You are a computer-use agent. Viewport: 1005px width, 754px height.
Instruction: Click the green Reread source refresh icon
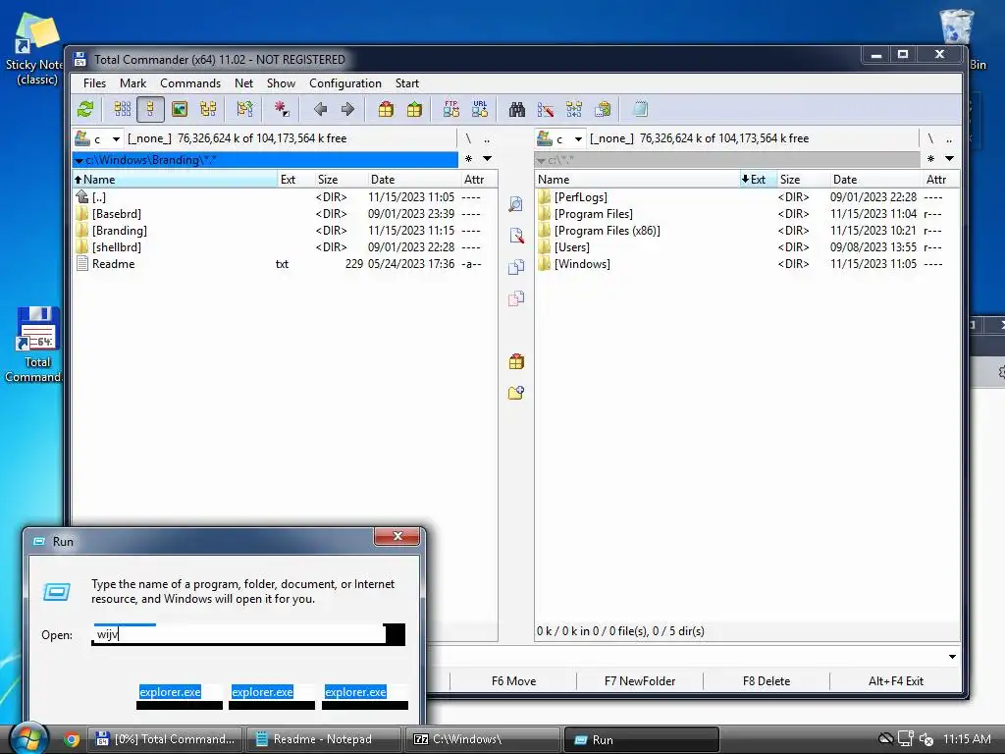85,109
